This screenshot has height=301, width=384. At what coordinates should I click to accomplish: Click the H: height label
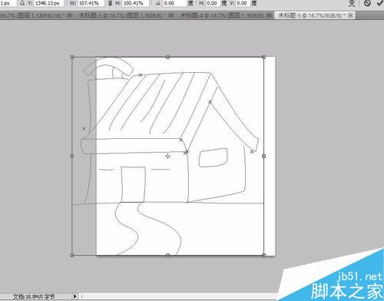click(x=118, y=3)
